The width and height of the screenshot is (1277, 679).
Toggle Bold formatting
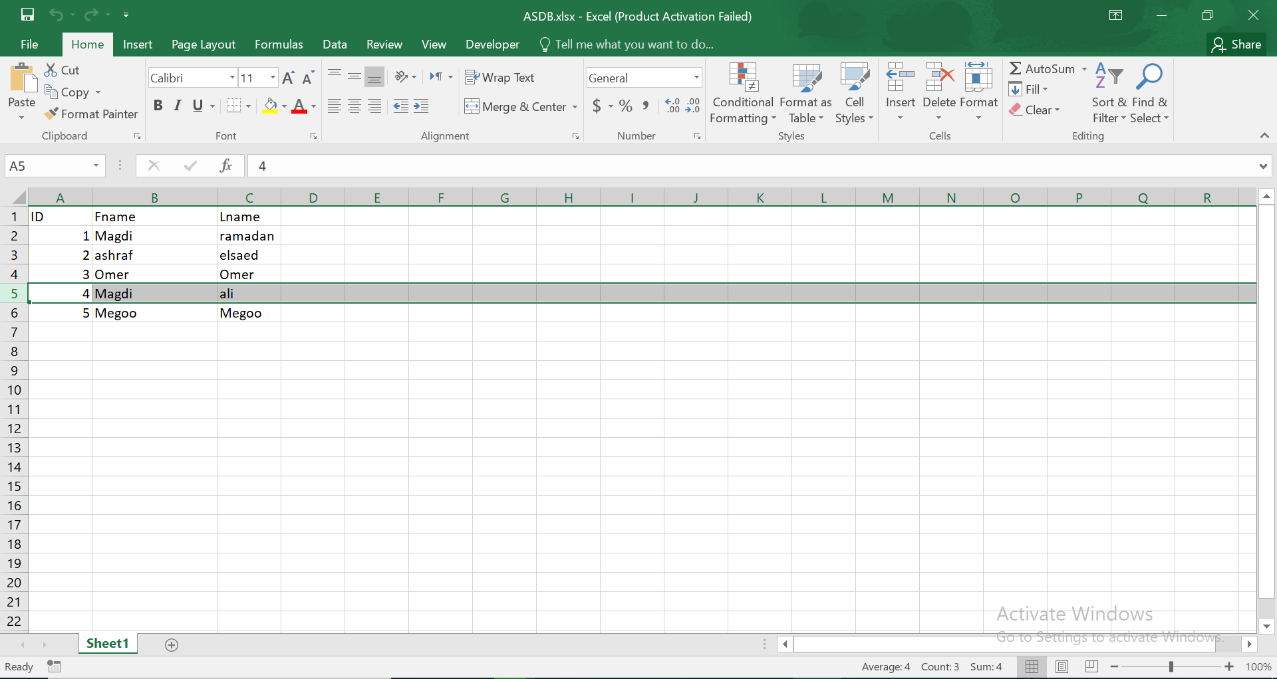point(158,106)
